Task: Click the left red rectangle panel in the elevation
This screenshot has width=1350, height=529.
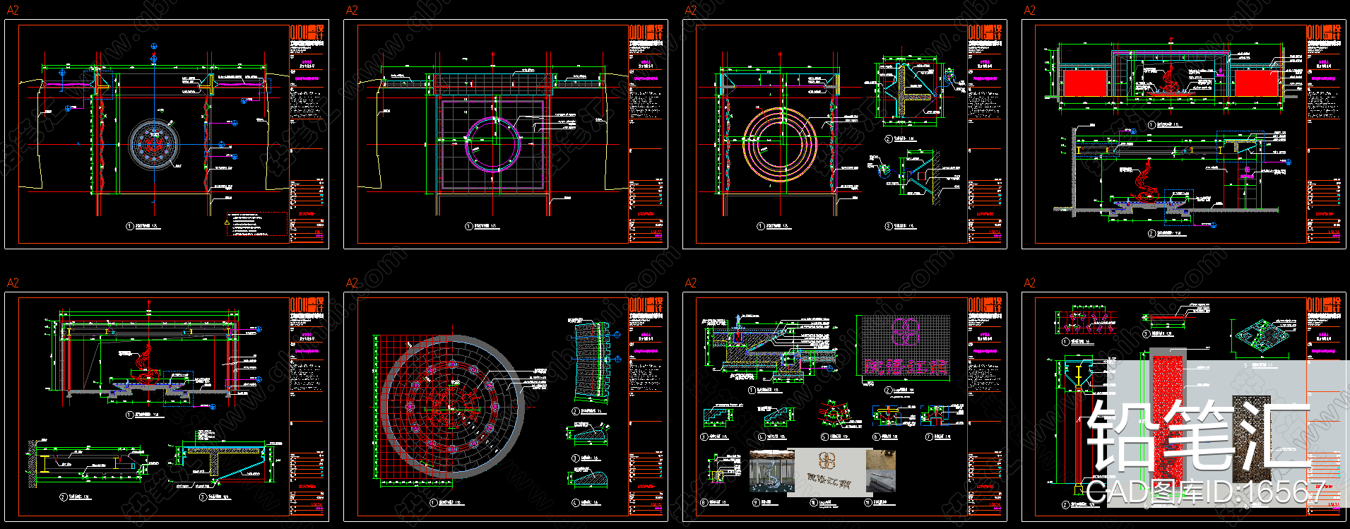Action: pos(1084,83)
